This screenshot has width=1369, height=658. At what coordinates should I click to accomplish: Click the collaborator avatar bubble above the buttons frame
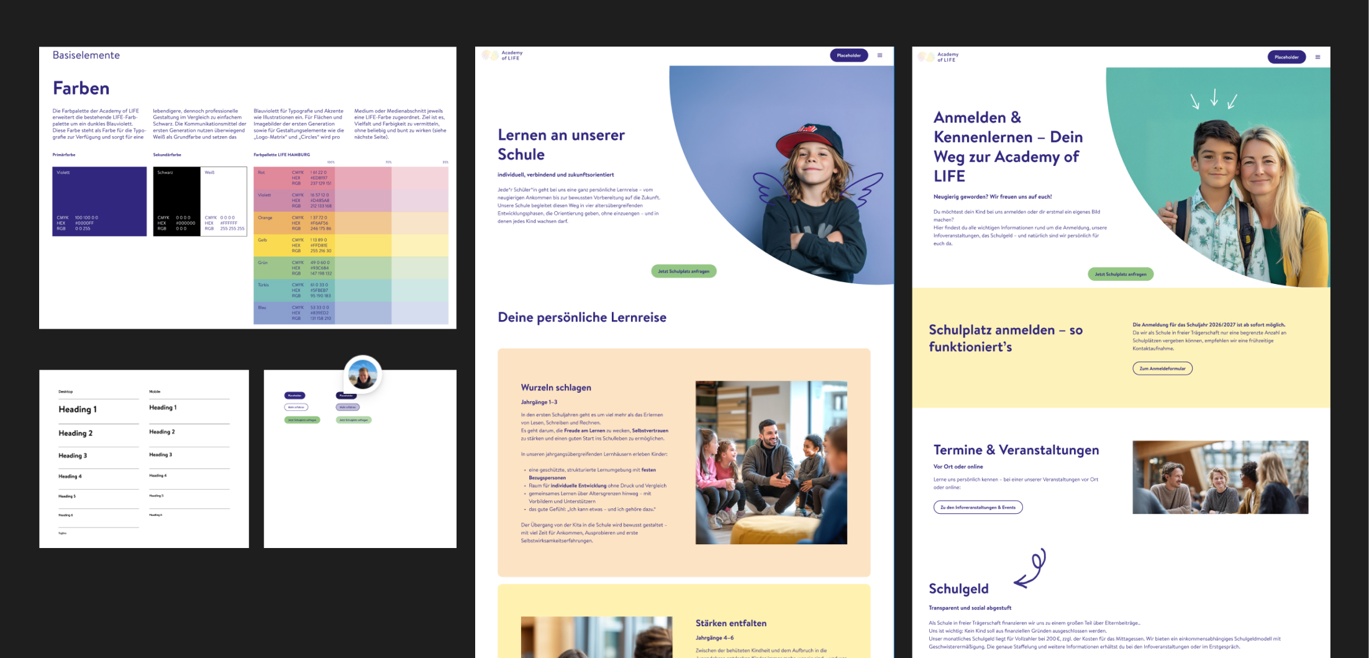[x=363, y=375]
